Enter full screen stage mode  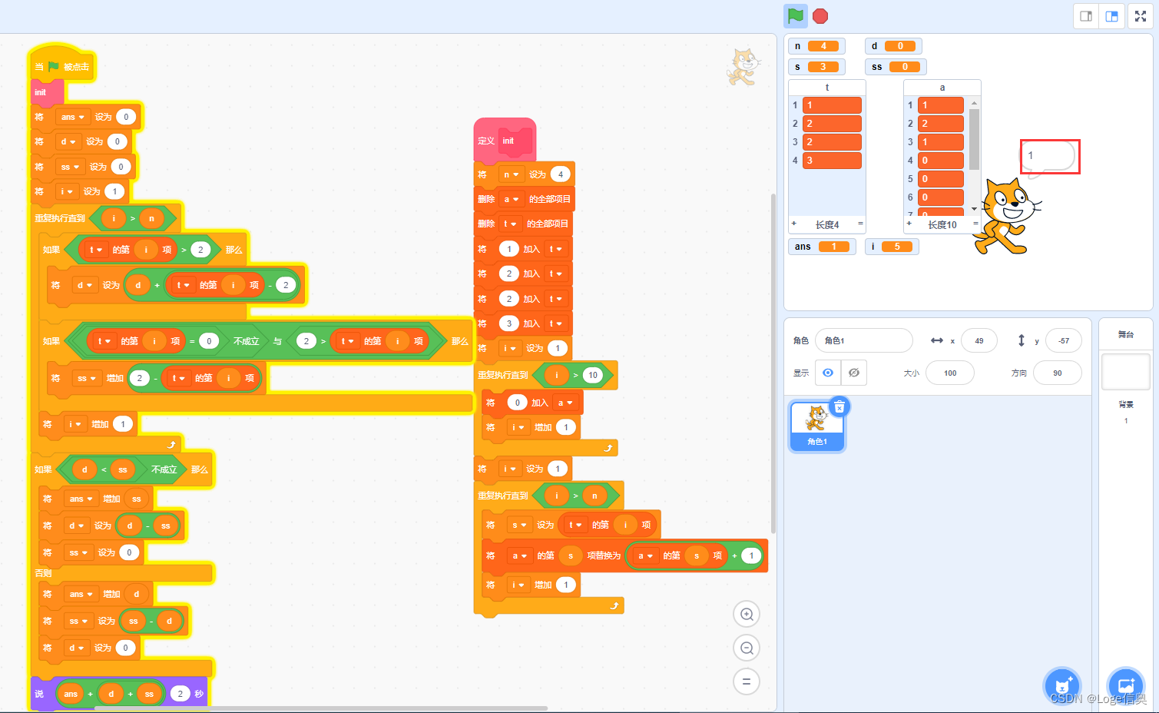(x=1141, y=16)
